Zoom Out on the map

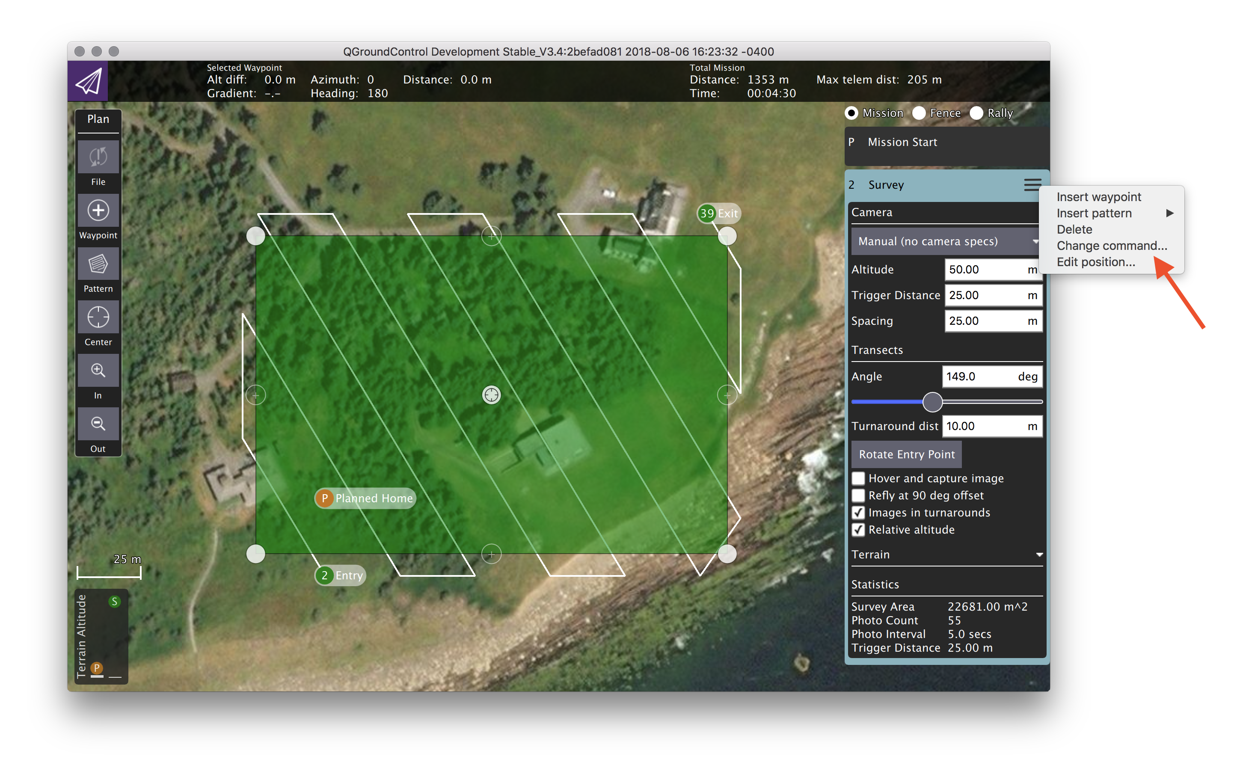(98, 424)
